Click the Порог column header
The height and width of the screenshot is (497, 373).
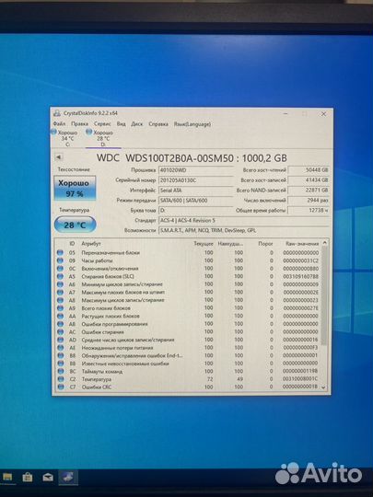pyautogui.click(x=265, y=243)
